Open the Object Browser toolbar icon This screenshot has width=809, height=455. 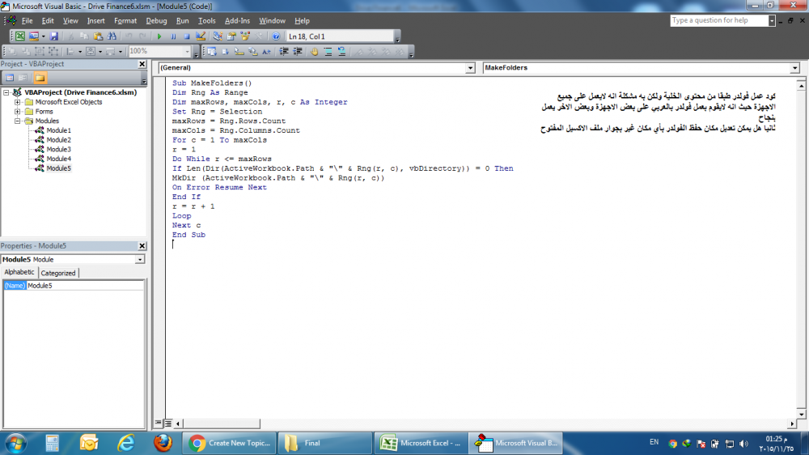tap(245, 36)
